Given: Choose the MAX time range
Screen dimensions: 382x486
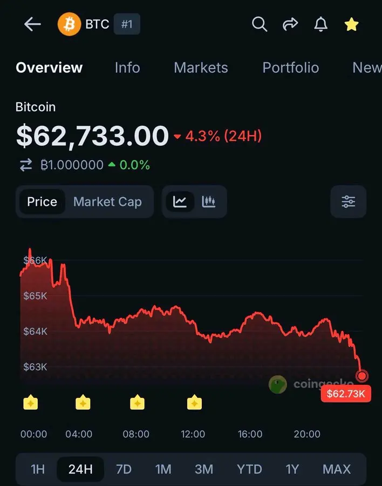Looking at the screenshot, I should tap(337, 469).
